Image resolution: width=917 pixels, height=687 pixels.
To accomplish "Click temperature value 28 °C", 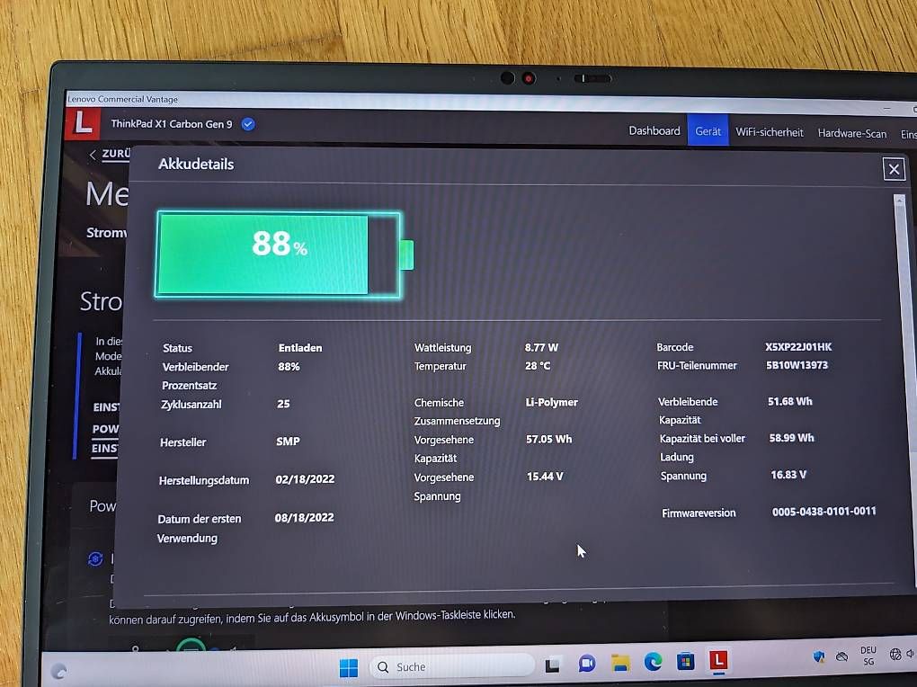I will click(538, 366).
